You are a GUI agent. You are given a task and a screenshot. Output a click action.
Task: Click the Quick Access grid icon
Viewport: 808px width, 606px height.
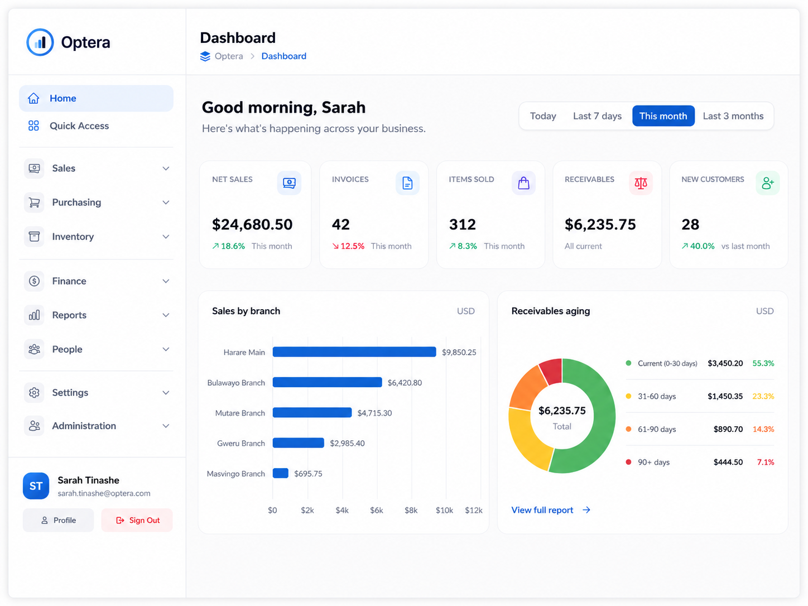pos(33,126)
